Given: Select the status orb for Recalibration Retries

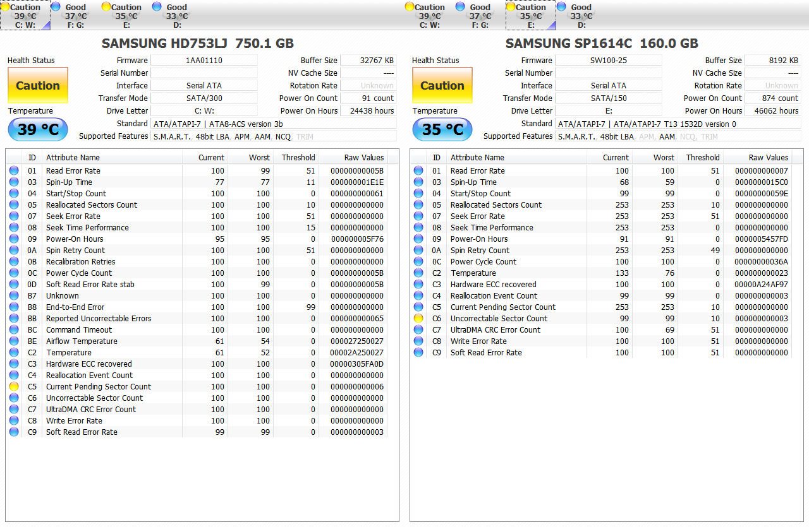Looking at the screenshot, I should [x=14, y=261].
